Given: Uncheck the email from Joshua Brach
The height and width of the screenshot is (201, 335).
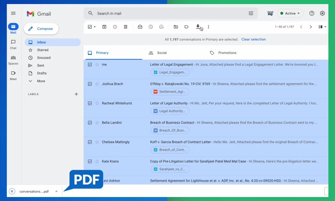Looking at the screenshot, I should pos(90,84).
